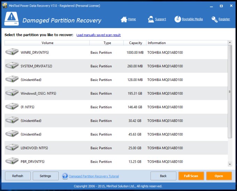Select SYSTEM_DRV(FAT32) volume name

(x=37, y=66)
